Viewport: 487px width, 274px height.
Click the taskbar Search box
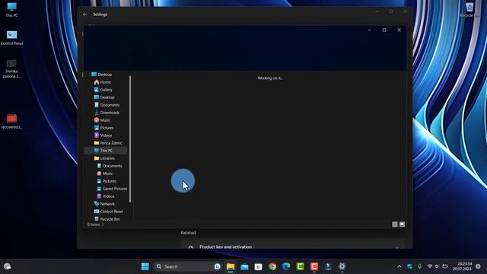pyautogui.click(x=187, y=266)
